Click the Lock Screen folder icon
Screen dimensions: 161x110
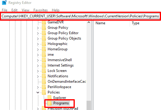[44, 71]
